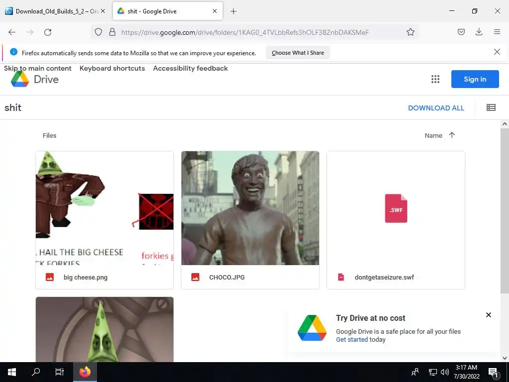Image resolution: width=509 pixels, height=382 pixels.
Task: Click the Google Drive logo
Action: 35,79
